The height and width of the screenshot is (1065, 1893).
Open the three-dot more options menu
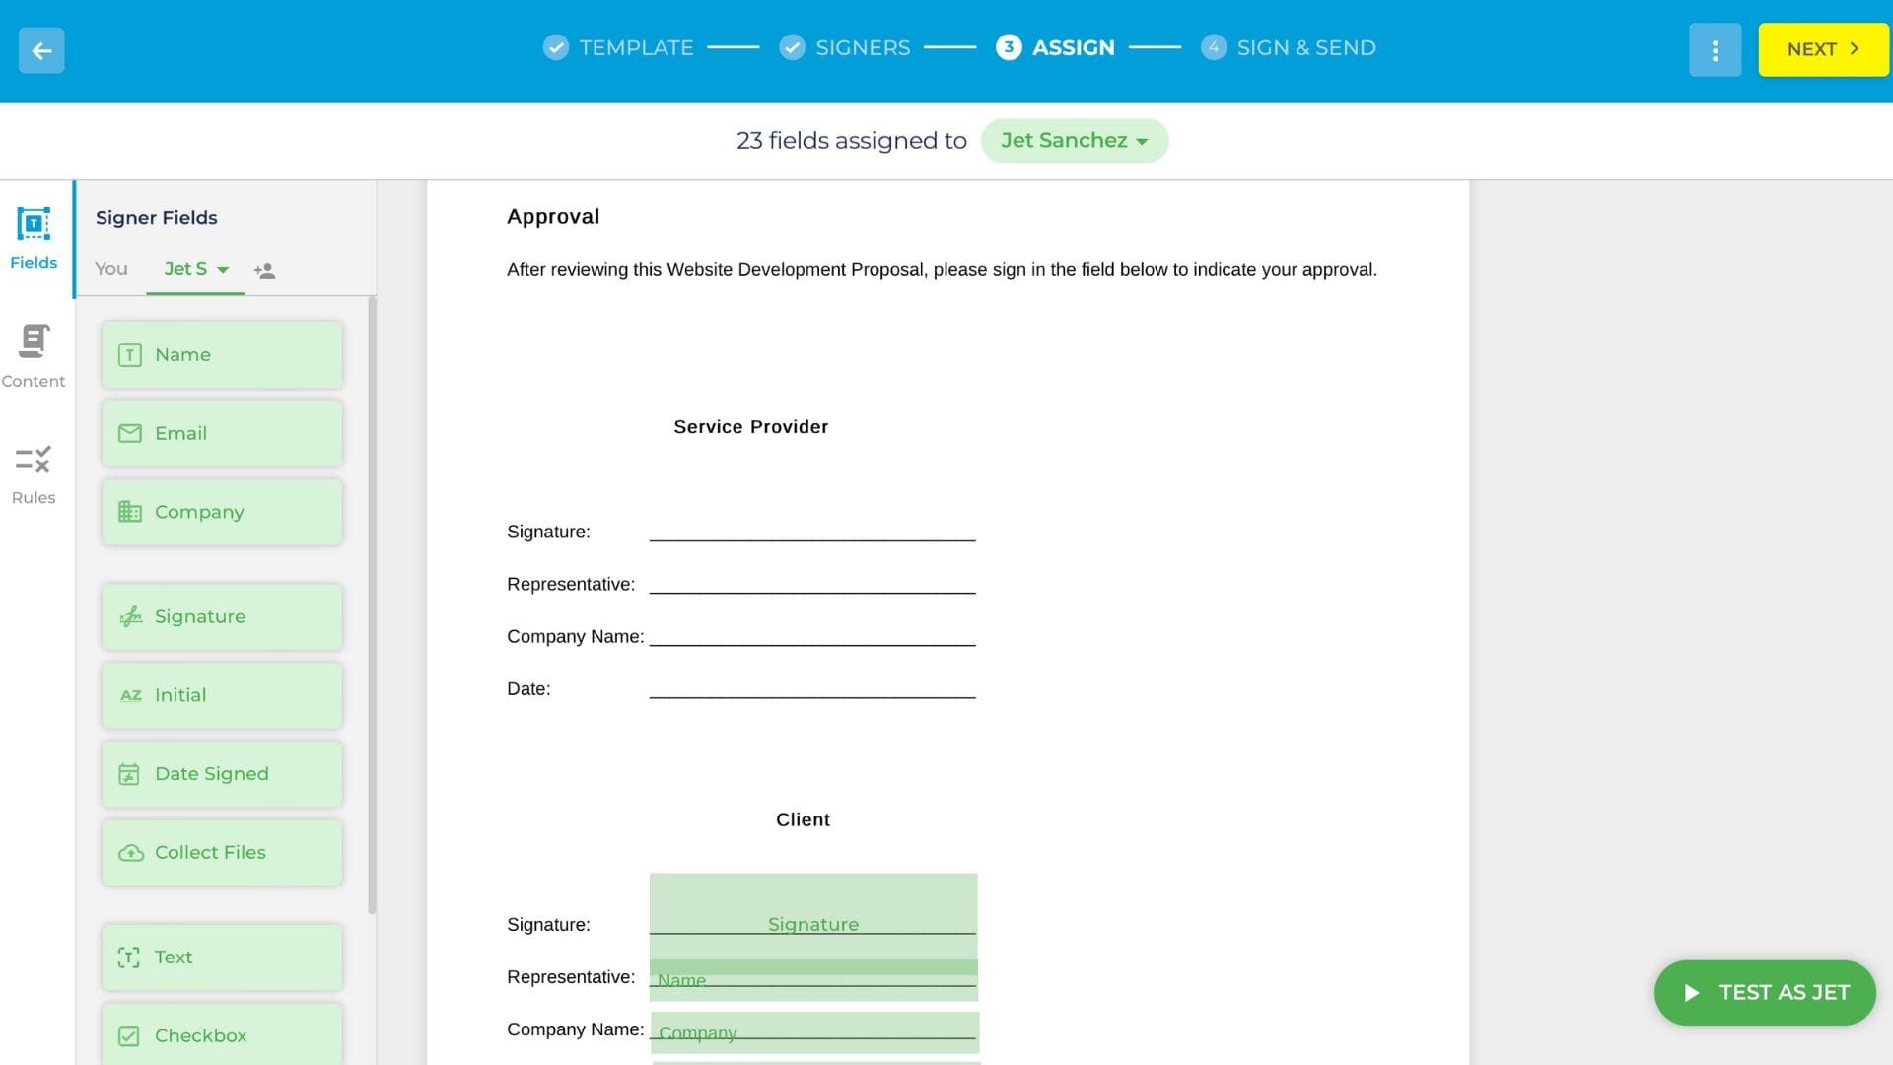click(1715, 50)
